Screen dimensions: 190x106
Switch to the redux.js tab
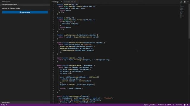pyautogui.click(x=56, y=2)
